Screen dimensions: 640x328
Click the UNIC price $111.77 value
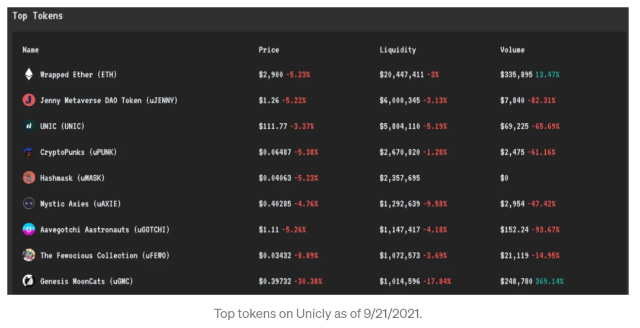[273, 126]
